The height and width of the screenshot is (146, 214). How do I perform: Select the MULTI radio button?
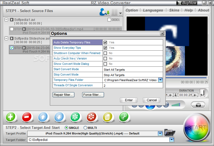click(85, 128)
